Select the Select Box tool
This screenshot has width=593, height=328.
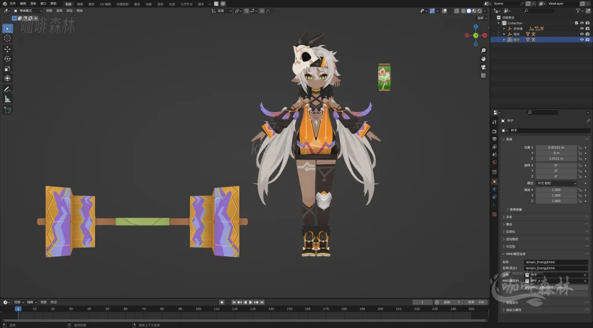7,29
